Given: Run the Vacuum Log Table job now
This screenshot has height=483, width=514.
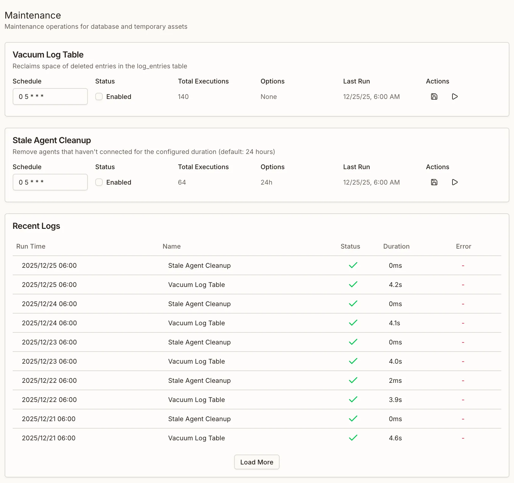Looking at the screenshot, I should tap(455, 96).
